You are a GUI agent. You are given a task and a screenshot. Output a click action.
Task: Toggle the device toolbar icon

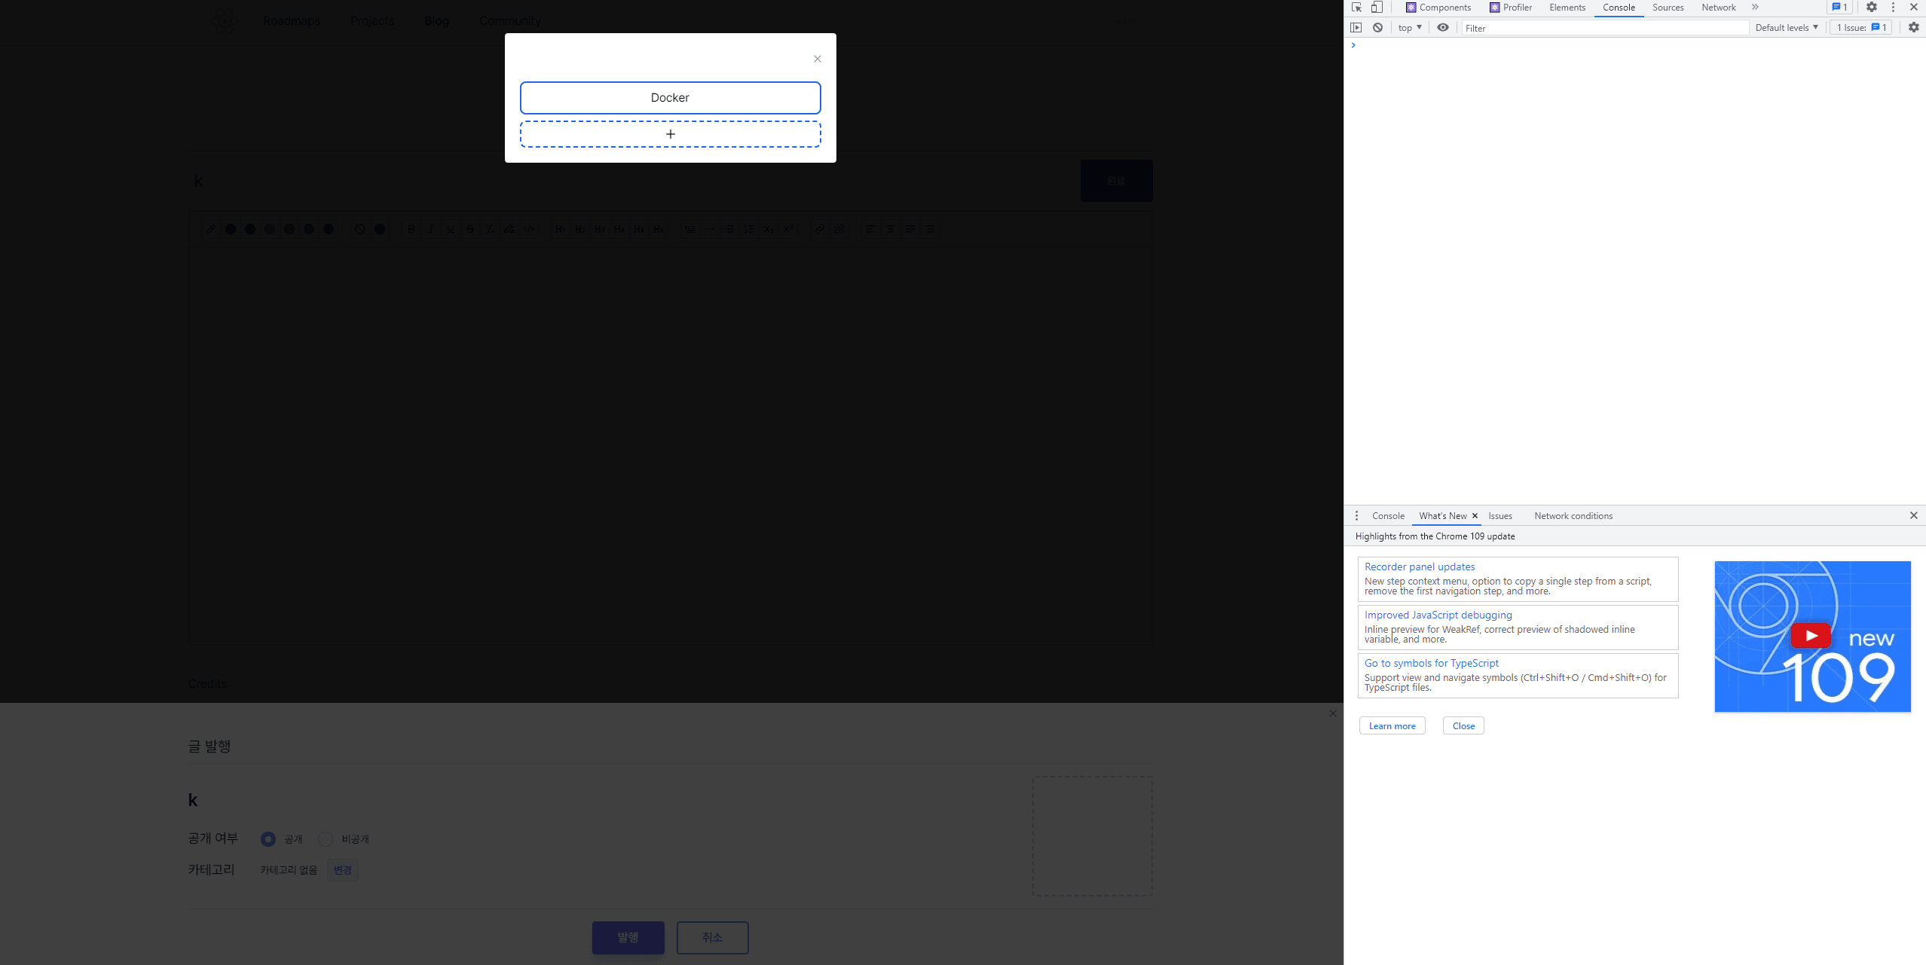click(1377, 8)
